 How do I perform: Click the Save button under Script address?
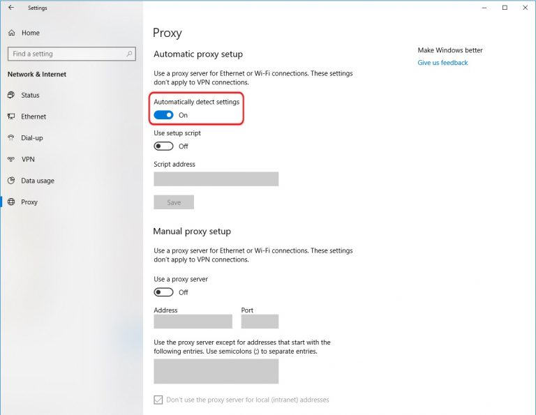[174, 202]
